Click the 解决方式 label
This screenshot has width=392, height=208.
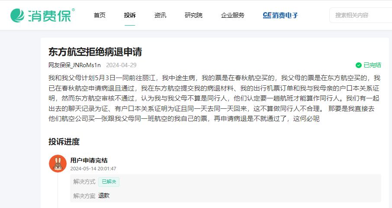click(x=84, y=182)
